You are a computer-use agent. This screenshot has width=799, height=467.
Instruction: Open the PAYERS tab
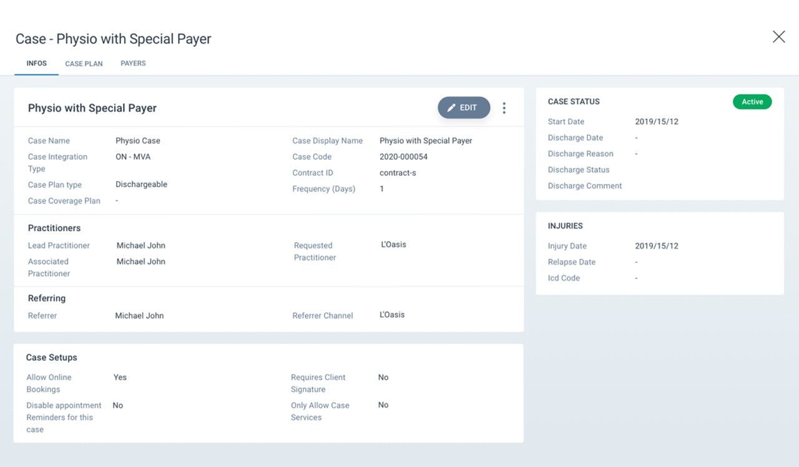[133, 63]
